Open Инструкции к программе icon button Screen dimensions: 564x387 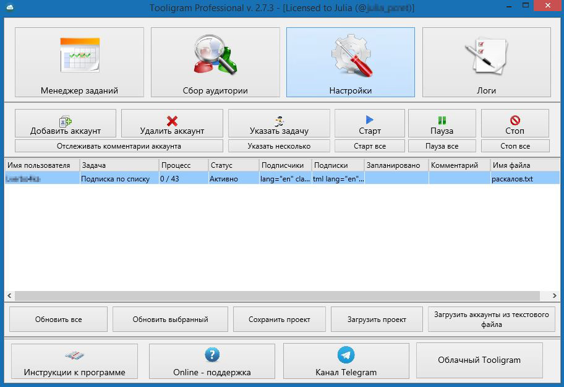pos(74,361)
